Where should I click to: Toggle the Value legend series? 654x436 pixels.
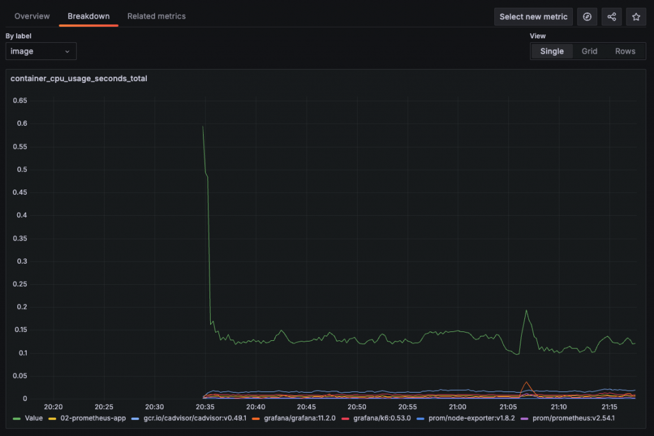tap(34, 418)
